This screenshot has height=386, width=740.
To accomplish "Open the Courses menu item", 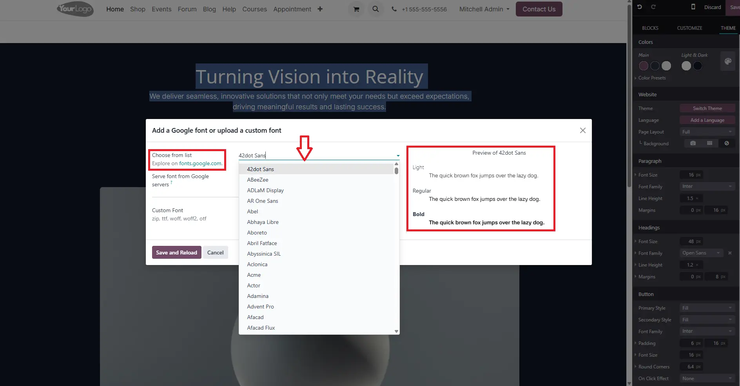I will click(x=254, y=9).
